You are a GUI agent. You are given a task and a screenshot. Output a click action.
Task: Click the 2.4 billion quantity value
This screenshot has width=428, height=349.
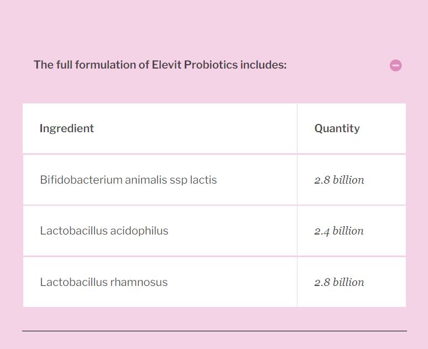339,231
